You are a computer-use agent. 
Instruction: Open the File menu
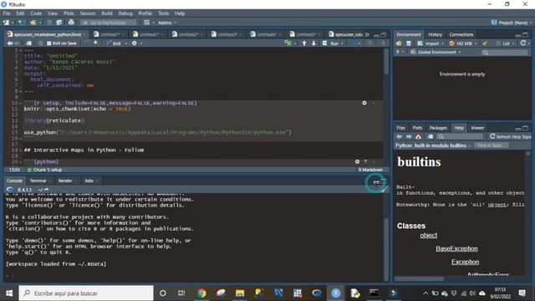coord(7,13)
